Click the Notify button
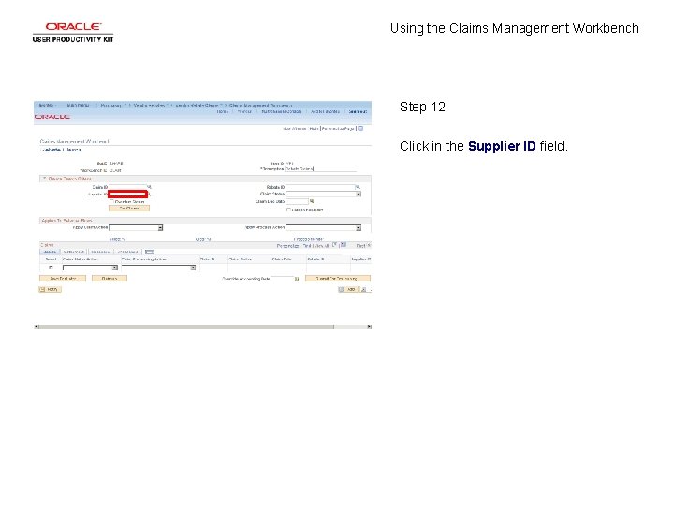The height and width of the screenshot is (505, 674). click(x=50, y=289)
